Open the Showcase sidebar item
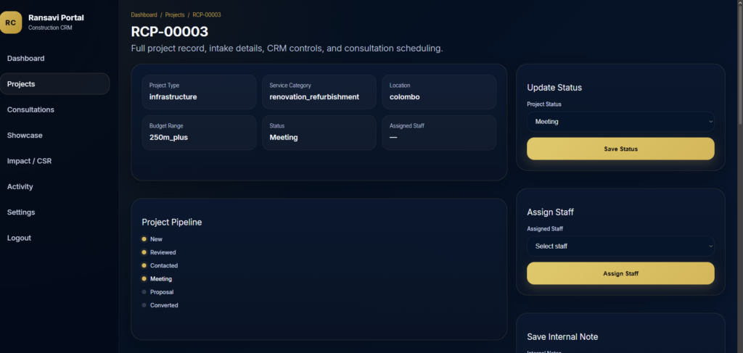 tap(25, 136)
